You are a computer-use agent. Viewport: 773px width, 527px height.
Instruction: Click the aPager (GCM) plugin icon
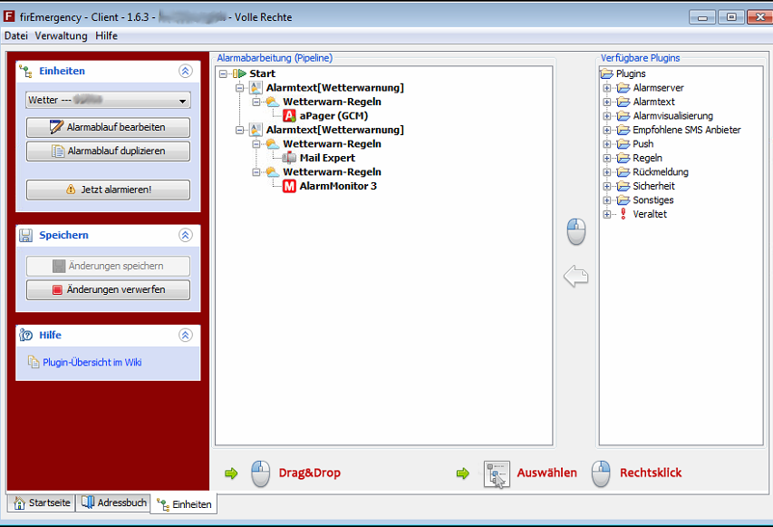click(x=290, y=116)
